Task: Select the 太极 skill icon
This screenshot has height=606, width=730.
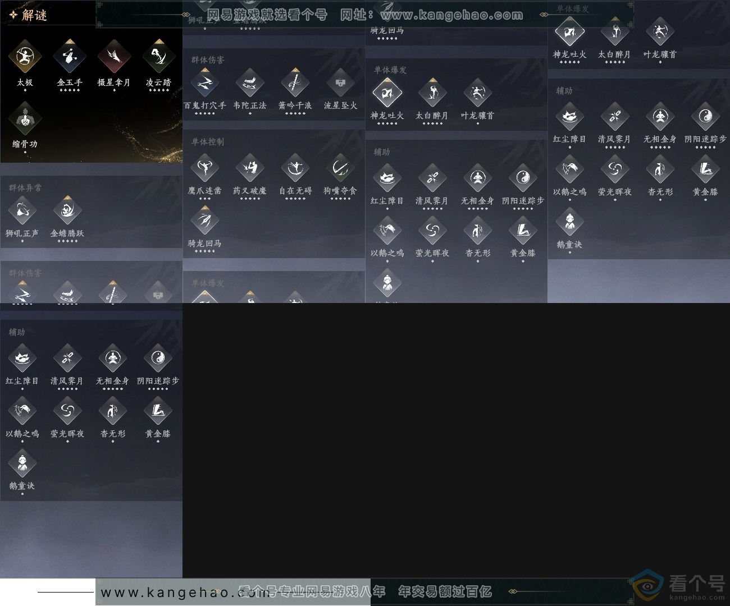Action: click(x=25, y=56)
